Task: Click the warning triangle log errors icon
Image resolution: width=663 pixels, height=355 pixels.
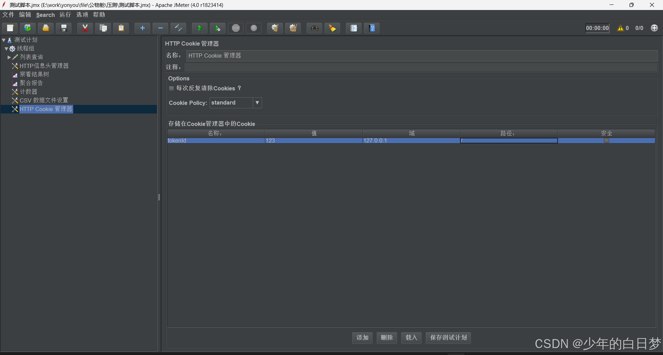Action: pos(621,28)
